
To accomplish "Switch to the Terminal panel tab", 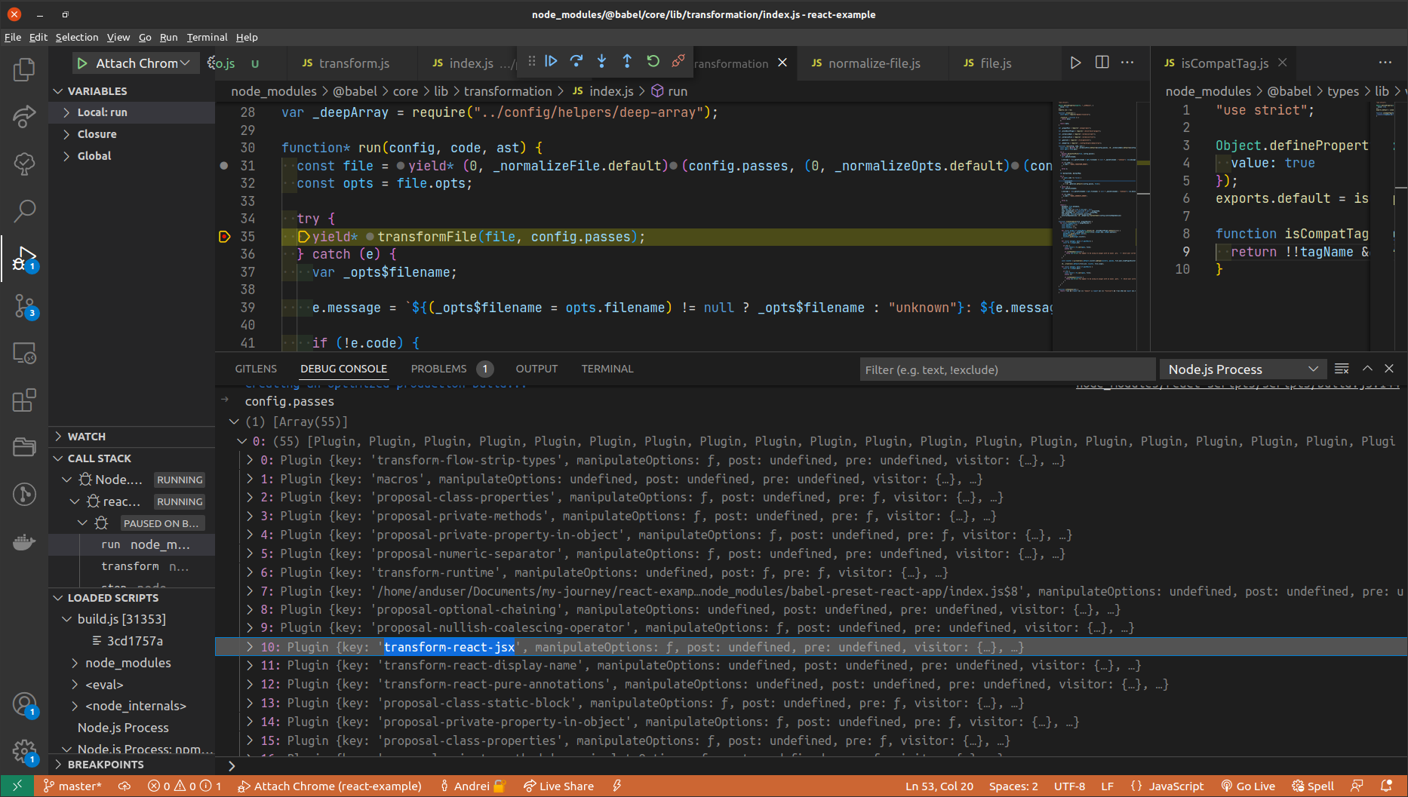I will tap(607, 369).
